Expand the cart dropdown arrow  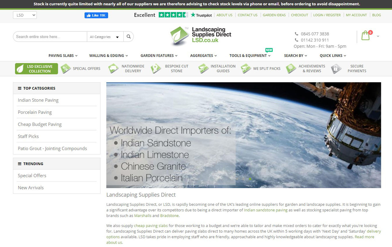(378, 36)
